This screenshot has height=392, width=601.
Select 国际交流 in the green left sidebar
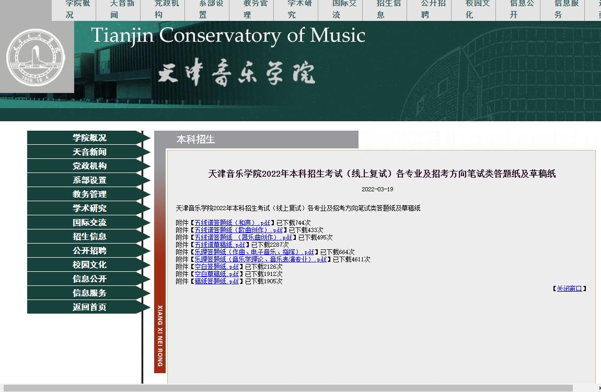(x=89, y=223)
